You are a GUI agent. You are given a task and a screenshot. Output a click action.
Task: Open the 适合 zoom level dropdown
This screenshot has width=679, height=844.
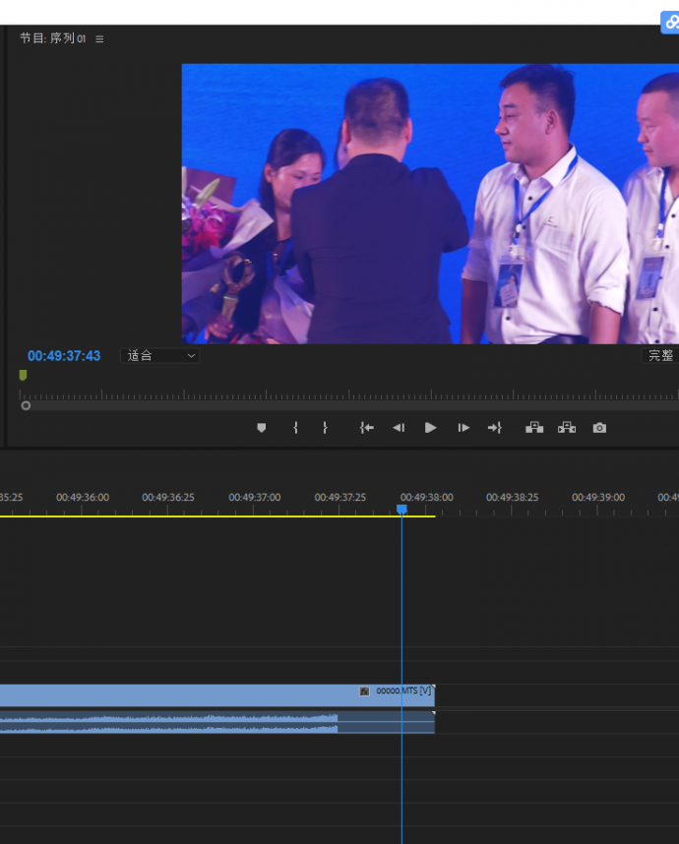click(x=160, y=356)
